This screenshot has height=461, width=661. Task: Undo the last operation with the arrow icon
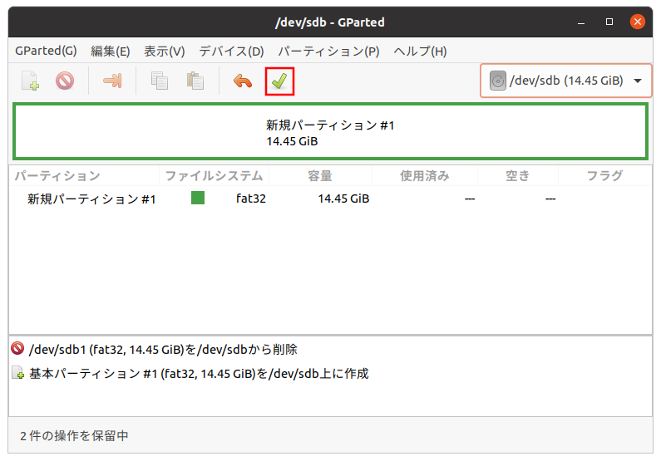pyautogui.click(x=242, y=81)
